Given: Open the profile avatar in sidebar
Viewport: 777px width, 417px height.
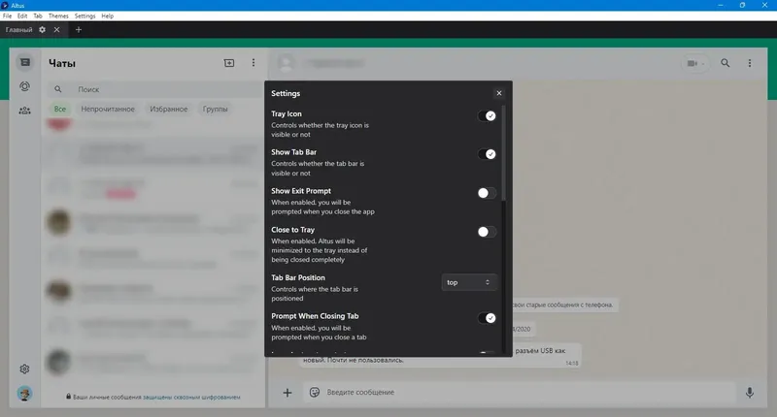Looking at the screenshot, I should click(x=25, y=394).
